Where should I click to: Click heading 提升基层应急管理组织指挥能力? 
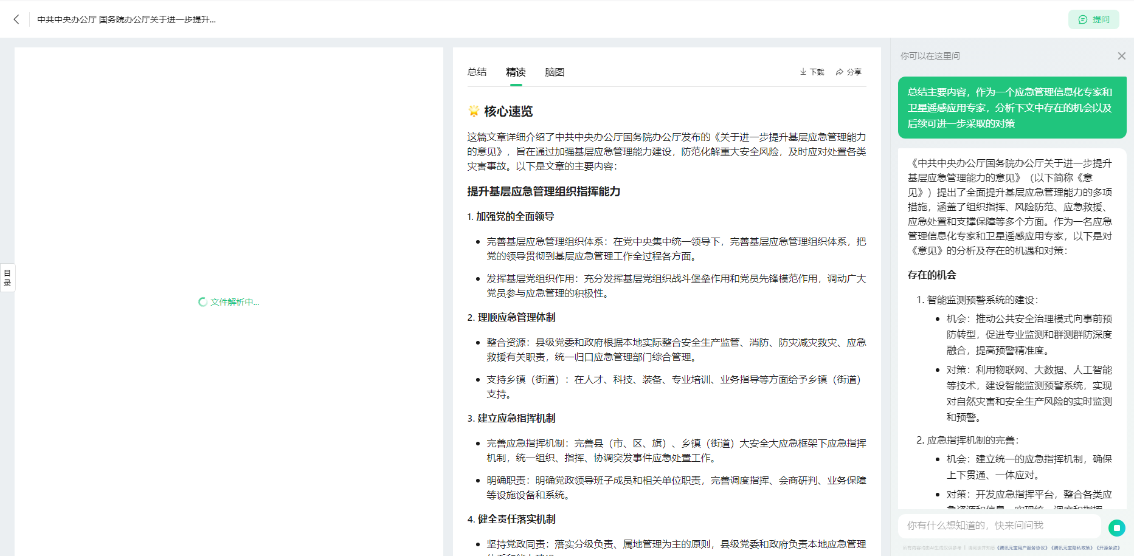coord(544,191)
